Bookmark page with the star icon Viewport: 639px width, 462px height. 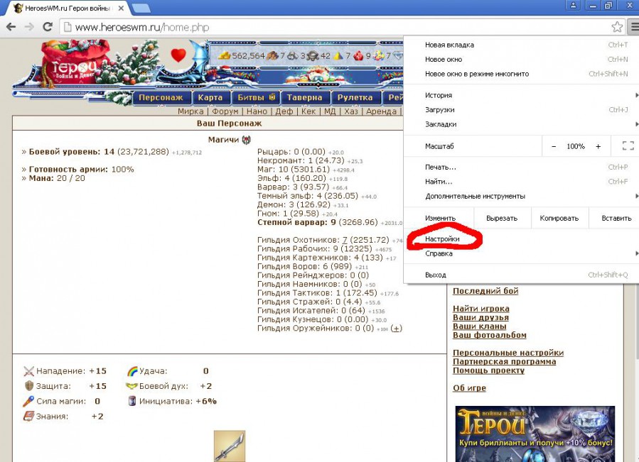click(x=617, y=27)
